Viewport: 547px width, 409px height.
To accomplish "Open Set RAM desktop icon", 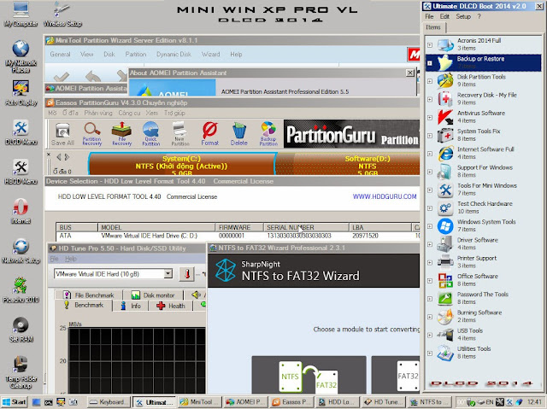I will click(x=21, y=330).
